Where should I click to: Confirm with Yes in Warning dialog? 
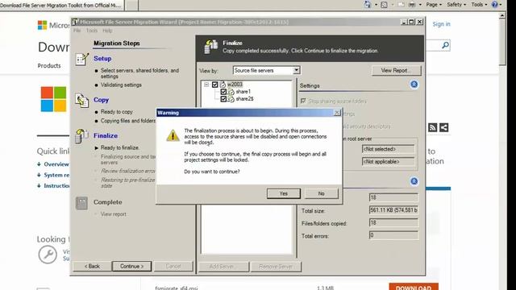(x=284, y=193)
